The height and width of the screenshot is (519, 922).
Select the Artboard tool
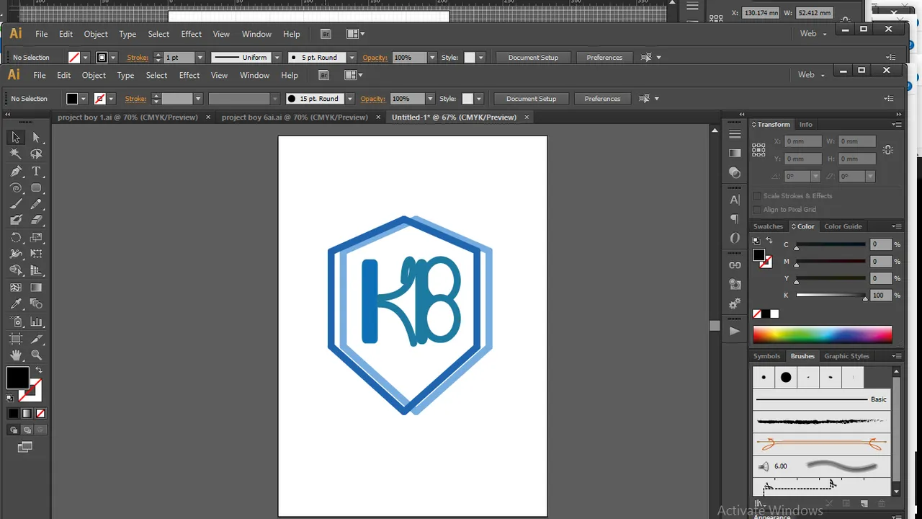click(16, 339)
